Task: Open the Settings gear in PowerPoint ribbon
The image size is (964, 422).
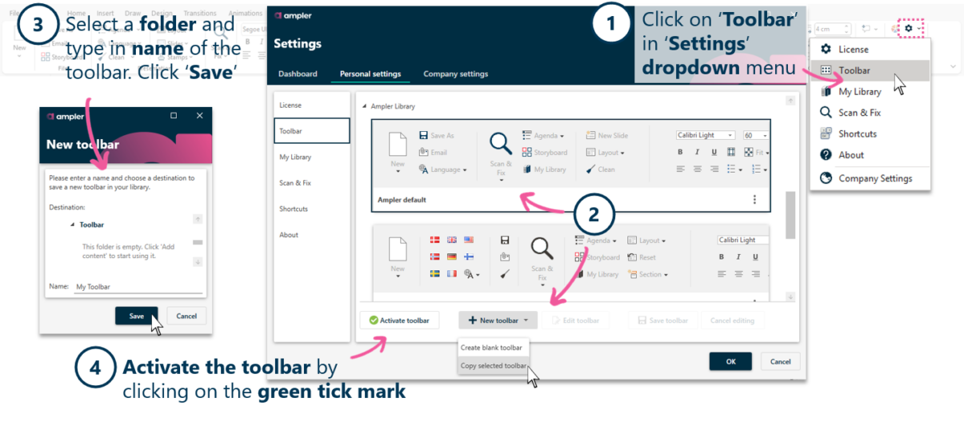Action: tap(908, 28)
